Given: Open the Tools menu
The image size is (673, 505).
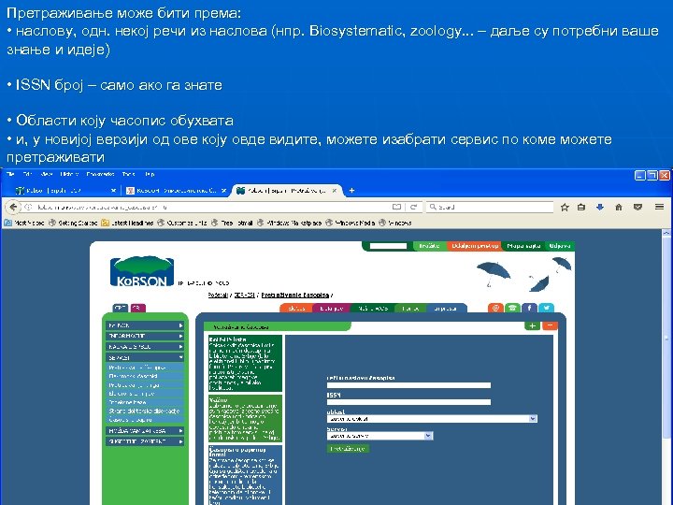Looking at the screenshot, I should coord(128,174).
